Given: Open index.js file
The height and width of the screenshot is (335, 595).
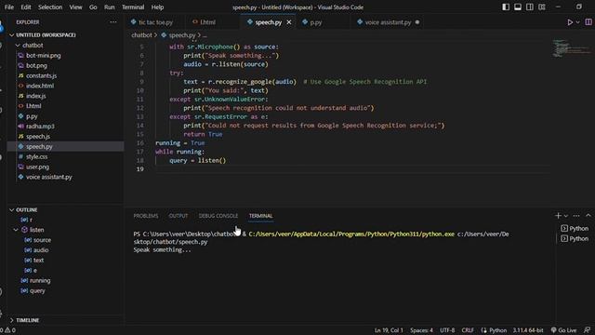Looking at the screenshot, I should tap(35, 96).
